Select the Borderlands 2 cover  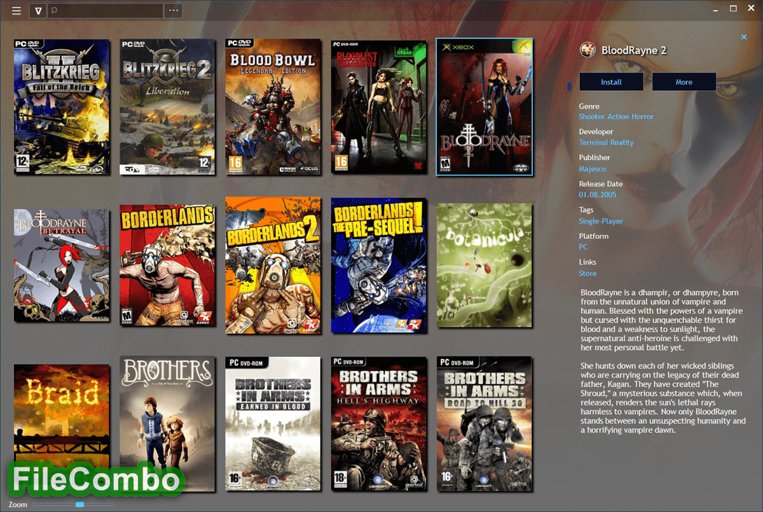[x=273, y=265]
